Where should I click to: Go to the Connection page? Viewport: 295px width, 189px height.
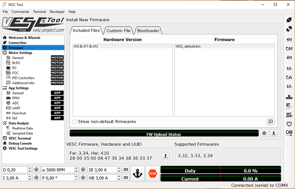pos(33,43)
